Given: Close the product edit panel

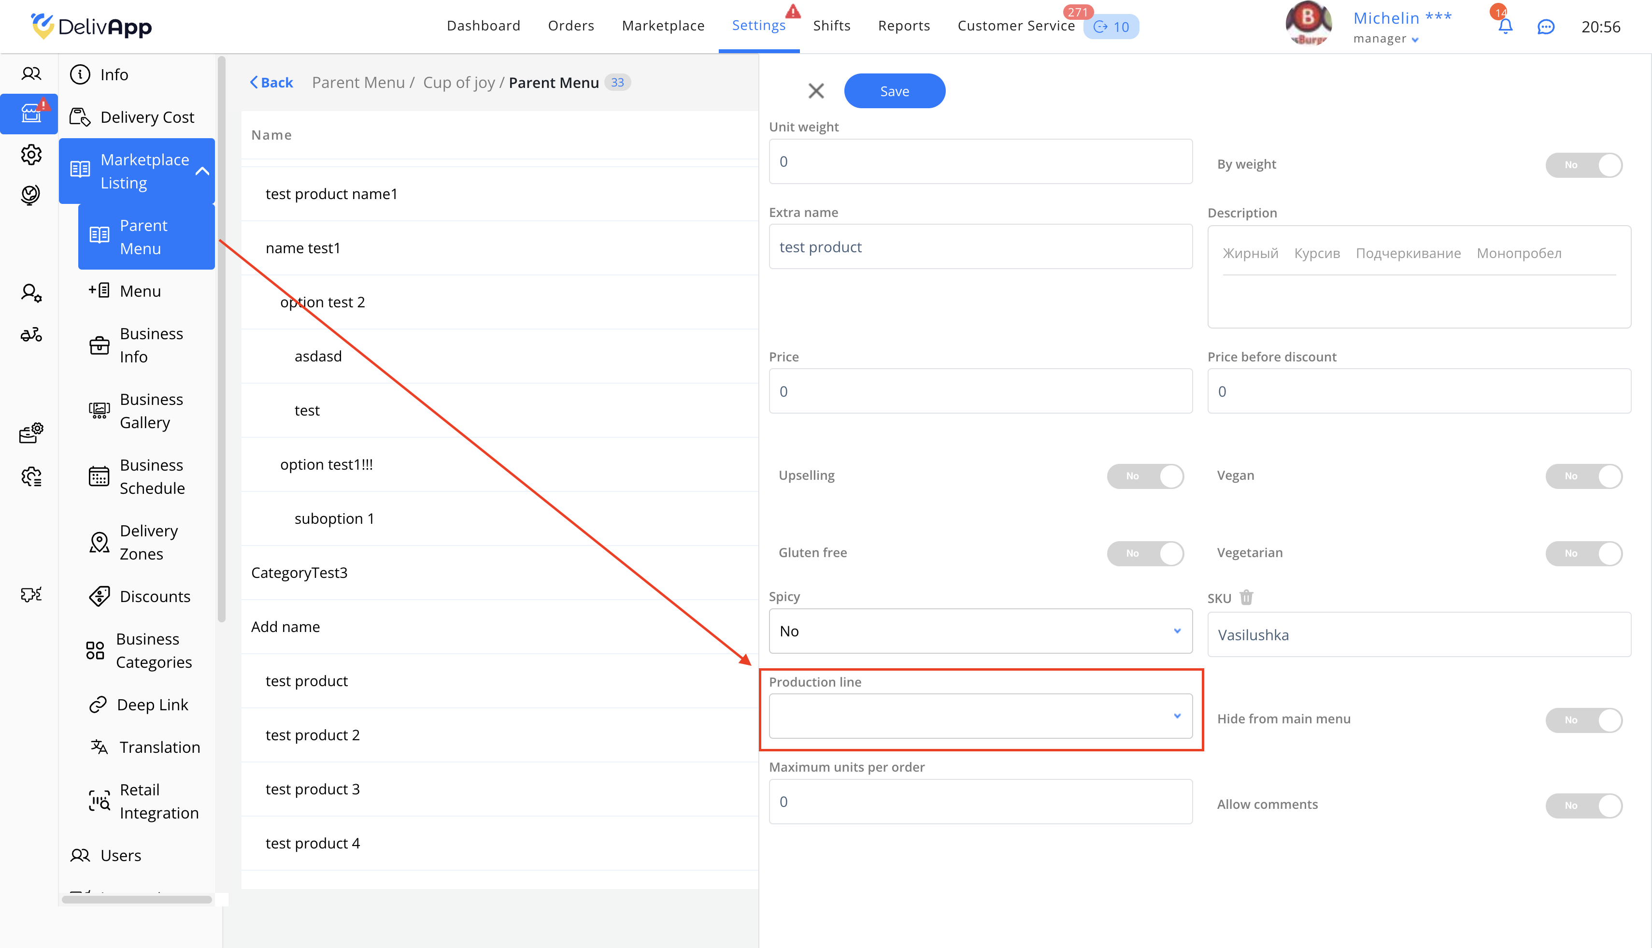Looking at the screenshot, I should [815, 91].
